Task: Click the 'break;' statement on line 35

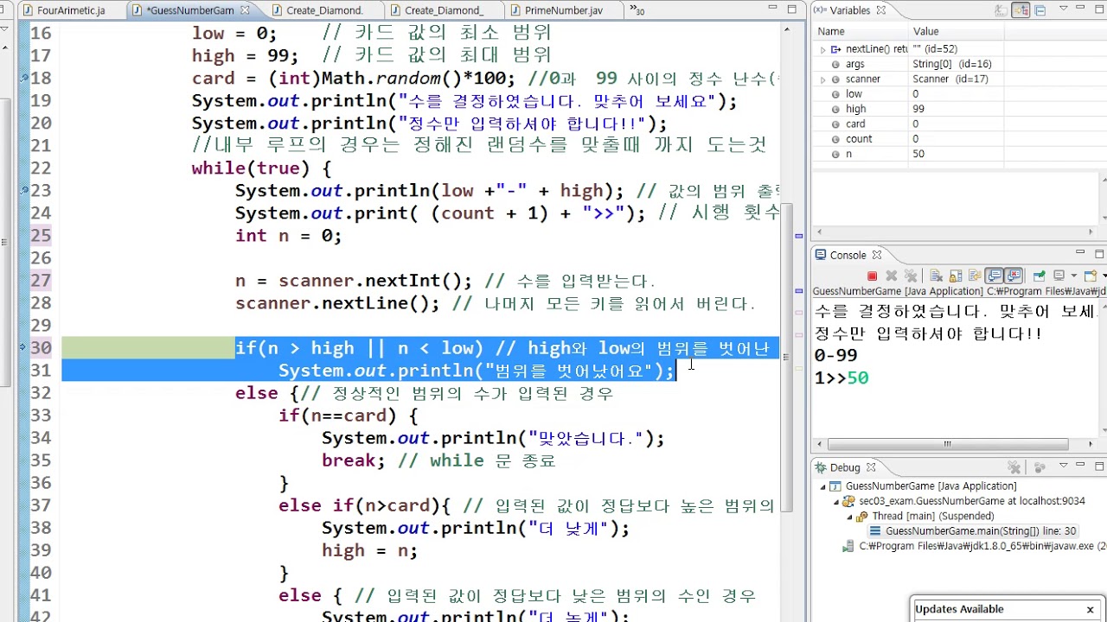Action: point(354,460)
